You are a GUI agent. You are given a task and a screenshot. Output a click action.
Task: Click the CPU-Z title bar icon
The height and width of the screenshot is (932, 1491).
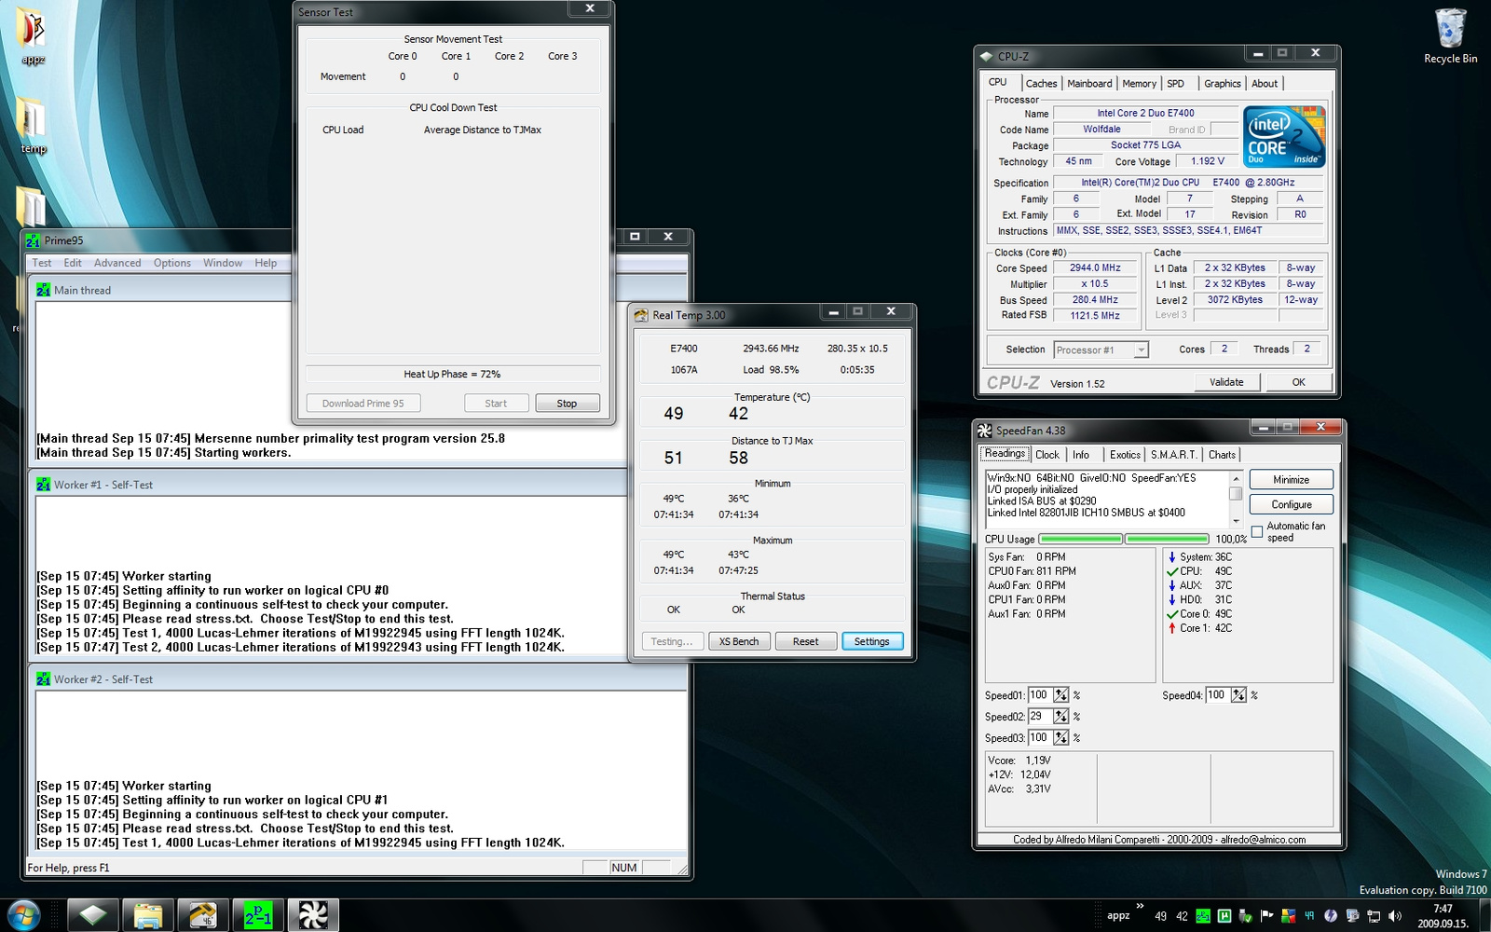(x=987, y=57)
